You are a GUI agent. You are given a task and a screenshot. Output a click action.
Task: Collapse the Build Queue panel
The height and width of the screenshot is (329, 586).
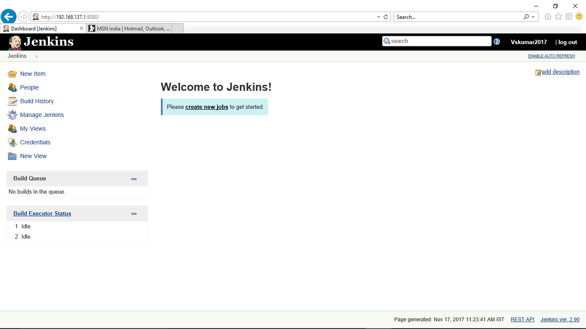pos(133,179)
